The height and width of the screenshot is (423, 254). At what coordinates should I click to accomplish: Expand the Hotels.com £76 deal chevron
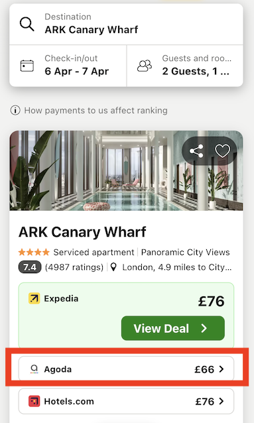[x=222, y=401]
